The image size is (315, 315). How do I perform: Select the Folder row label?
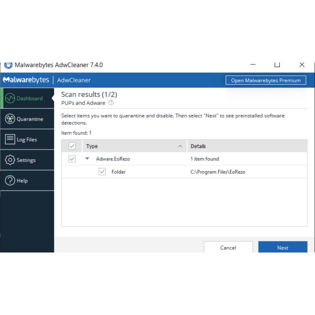tap(118, 172)
